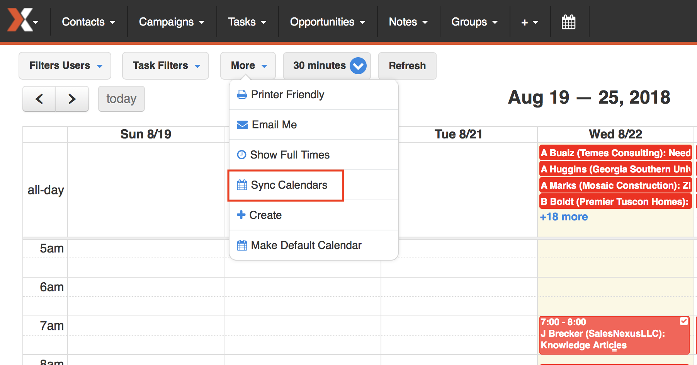Image resolution: width=697 pixels, height=365 pixels.
Task: Advance to next week with right arrow
Action: tap(72, 99)
